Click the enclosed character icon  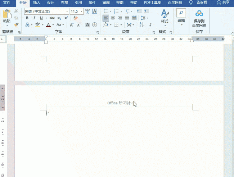[94, 25]
